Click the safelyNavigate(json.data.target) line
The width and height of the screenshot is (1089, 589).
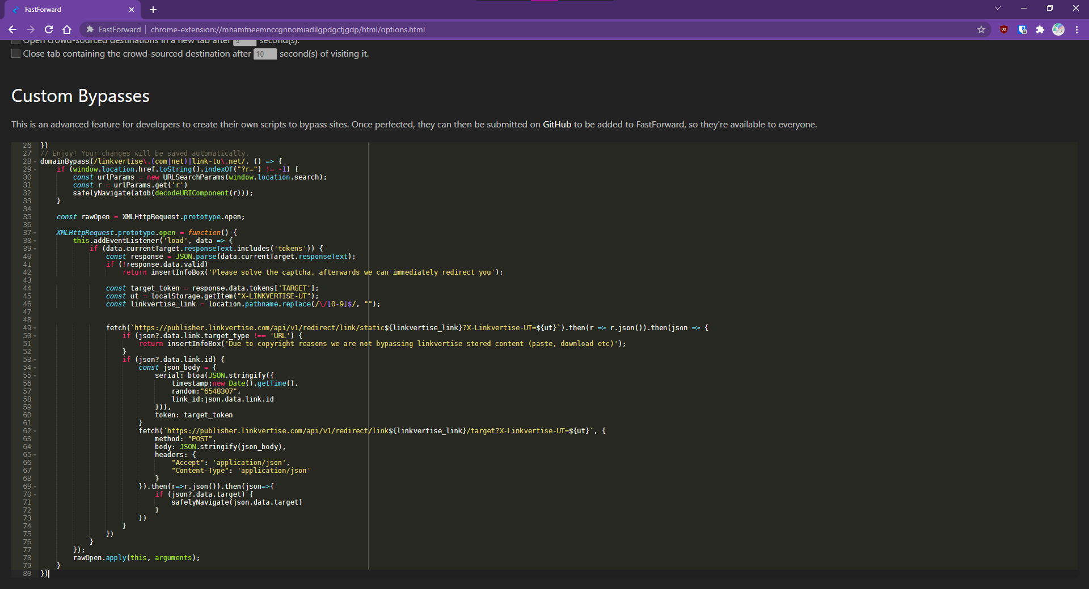(237, 502)
